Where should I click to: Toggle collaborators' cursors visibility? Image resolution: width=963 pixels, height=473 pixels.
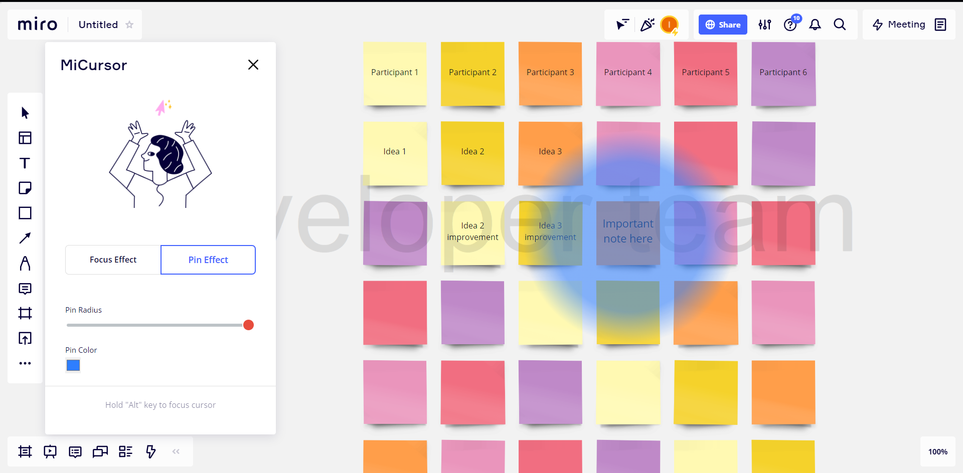click(x=622, y=25)
